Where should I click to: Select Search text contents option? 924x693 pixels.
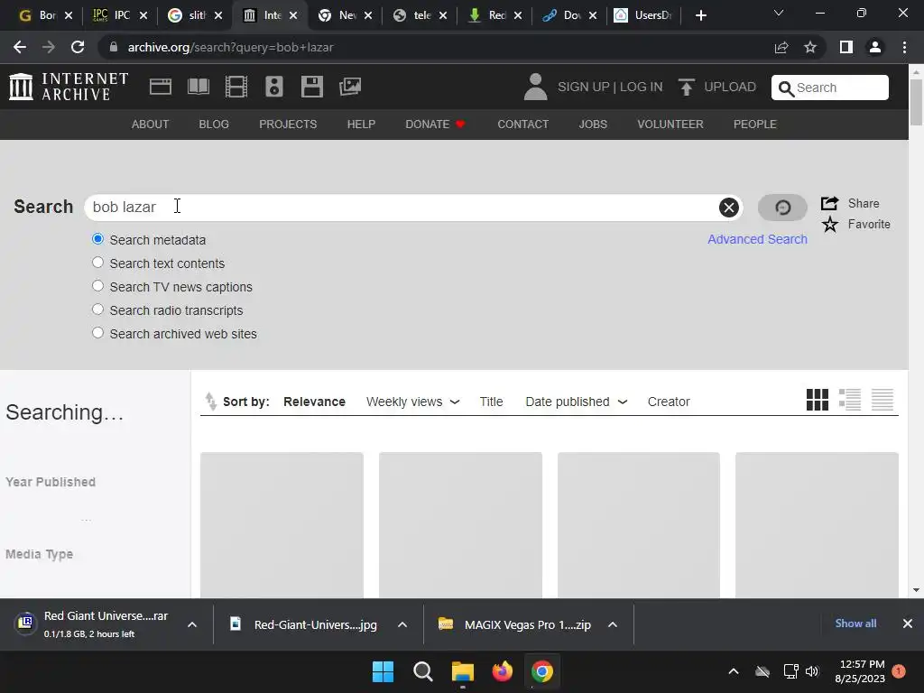coord(97,263)
